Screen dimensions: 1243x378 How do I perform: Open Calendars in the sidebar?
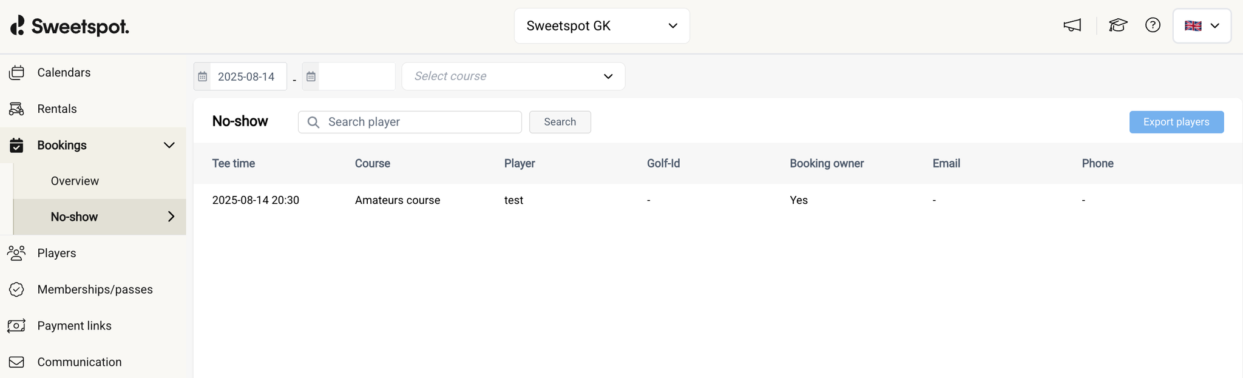pyautogui.click(x=64, y=73)
